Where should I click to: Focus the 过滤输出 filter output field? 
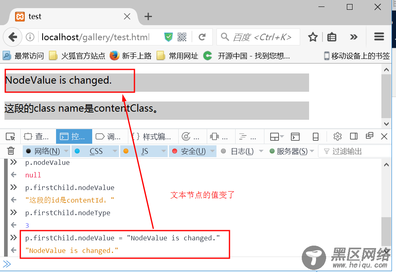coord(355,151)
